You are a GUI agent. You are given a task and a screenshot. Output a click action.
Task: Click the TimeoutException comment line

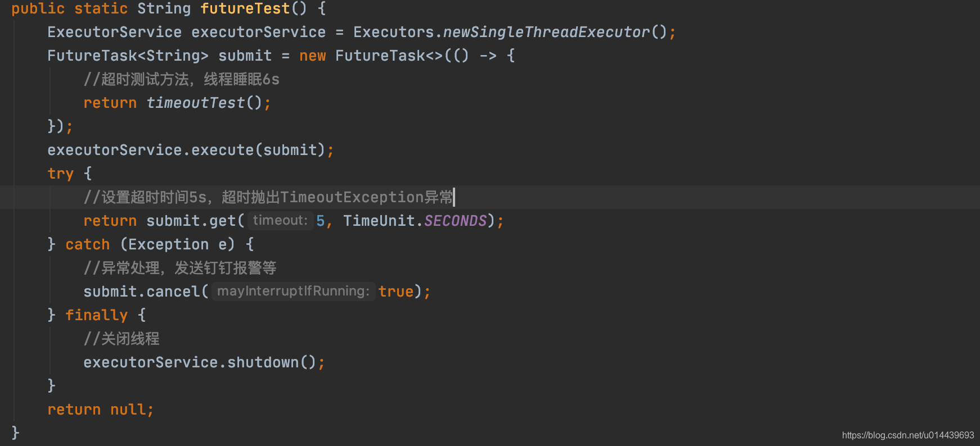(268, 197)
